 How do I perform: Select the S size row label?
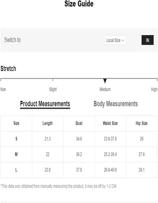click(16, 139)
